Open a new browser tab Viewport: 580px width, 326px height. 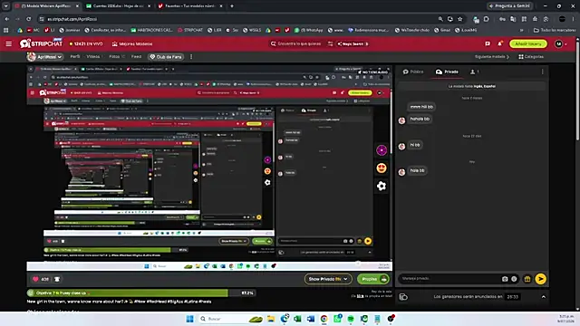(232, 6)
